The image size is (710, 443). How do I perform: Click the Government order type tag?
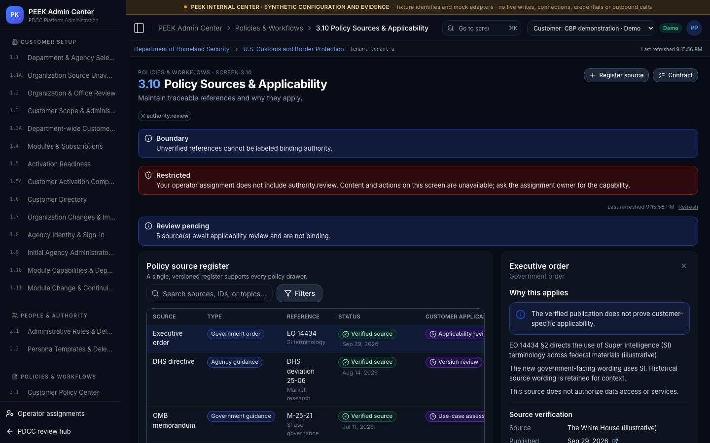(236, 334)
